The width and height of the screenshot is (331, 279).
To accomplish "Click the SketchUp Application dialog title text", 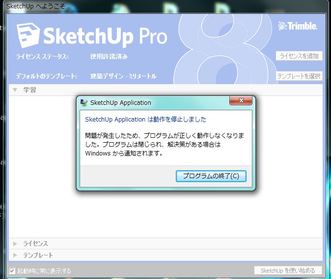I will 120,102.
